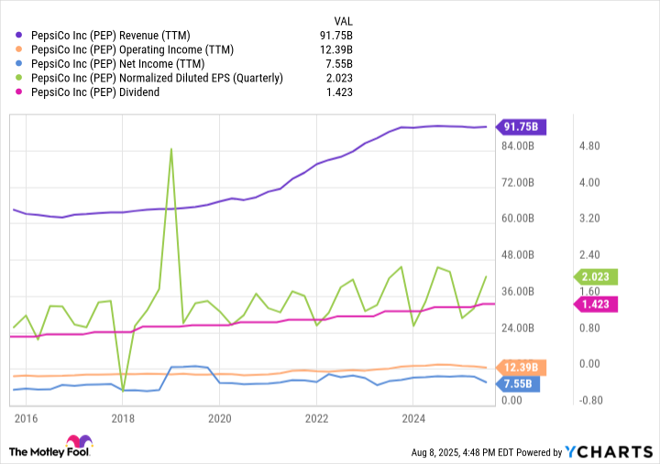Click the 2016 x-axis label

tap(26, 419)
